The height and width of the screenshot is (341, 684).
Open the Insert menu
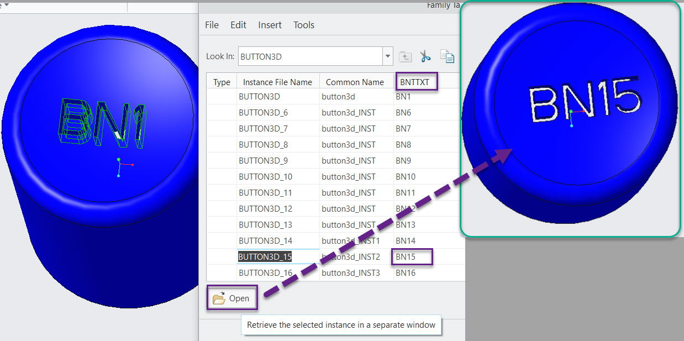[270, 25]
